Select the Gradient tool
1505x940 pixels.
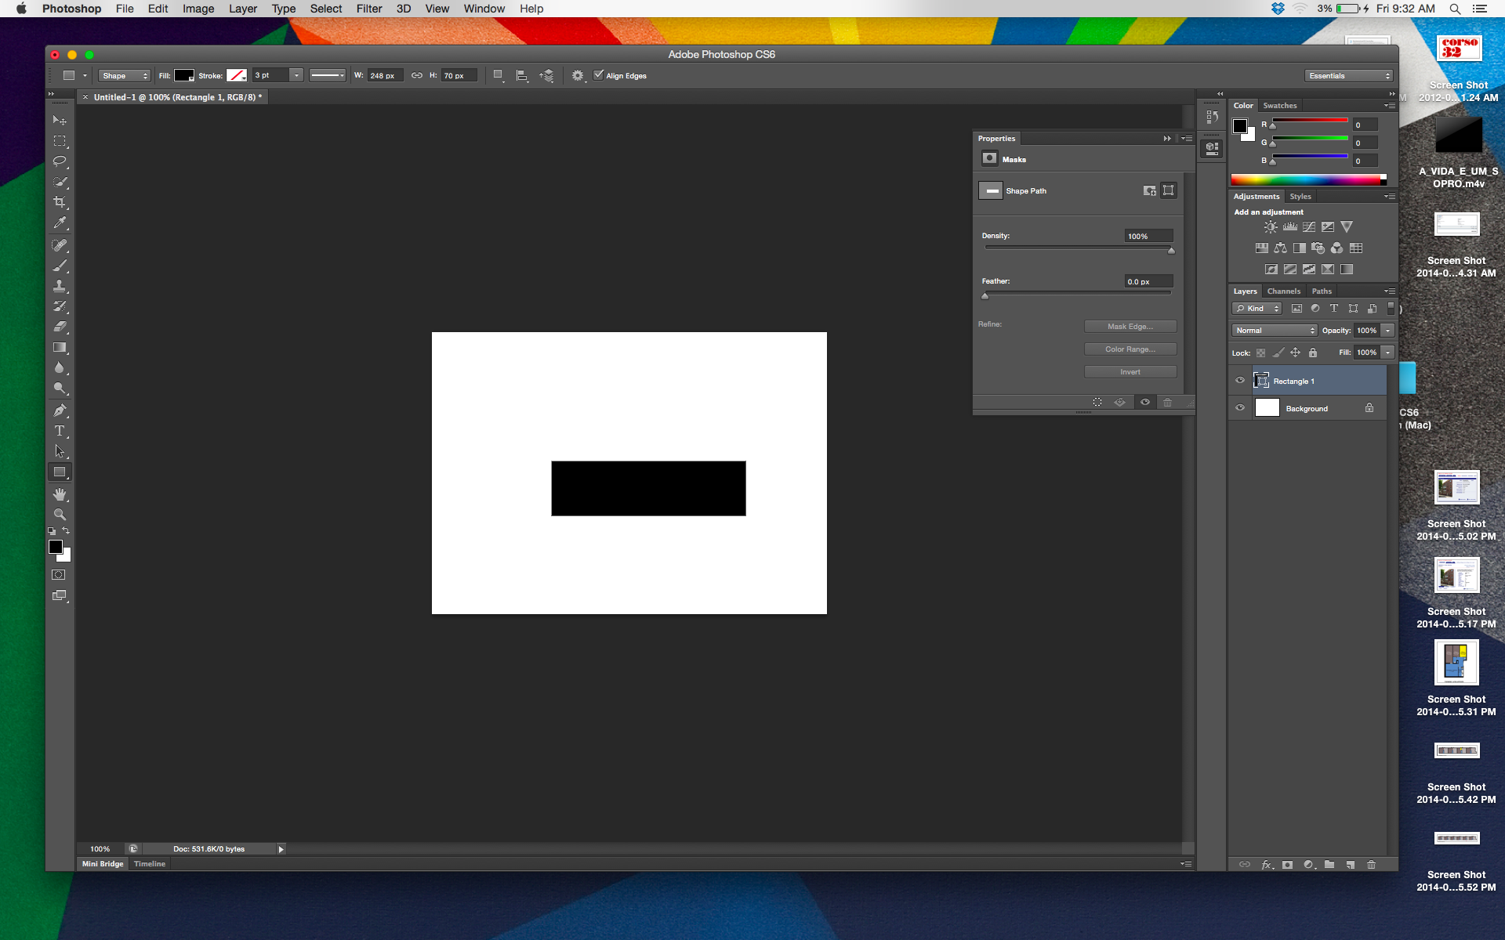point(60,347)
